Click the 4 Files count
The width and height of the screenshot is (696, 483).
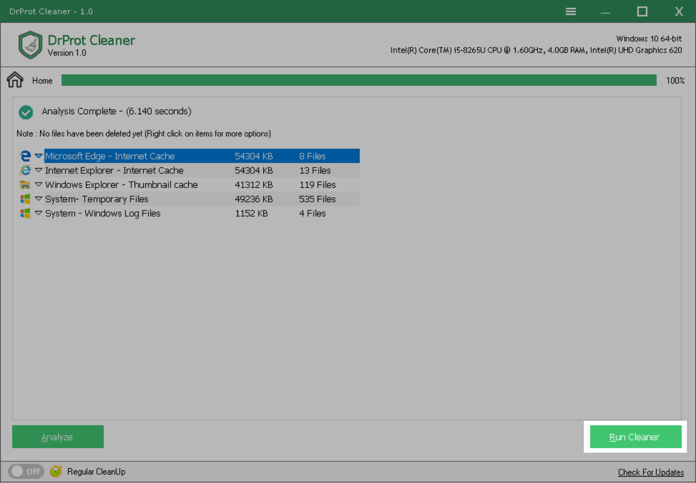[x=313, y=213]
